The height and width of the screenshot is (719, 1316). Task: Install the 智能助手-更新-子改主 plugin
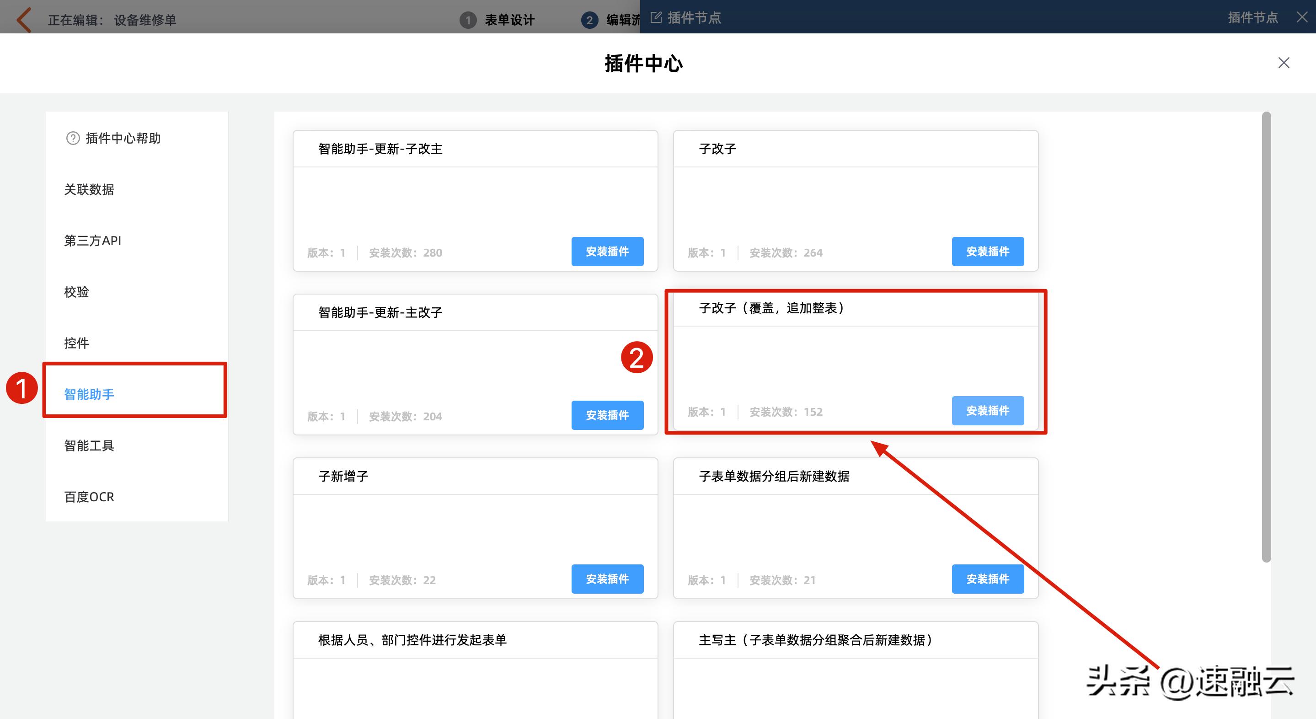607,252
